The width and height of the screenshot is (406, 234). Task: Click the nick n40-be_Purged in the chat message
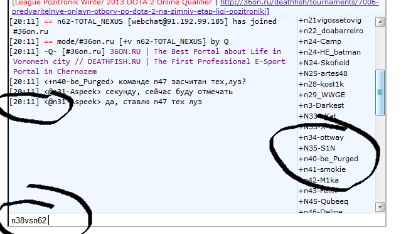pos(79,82)
